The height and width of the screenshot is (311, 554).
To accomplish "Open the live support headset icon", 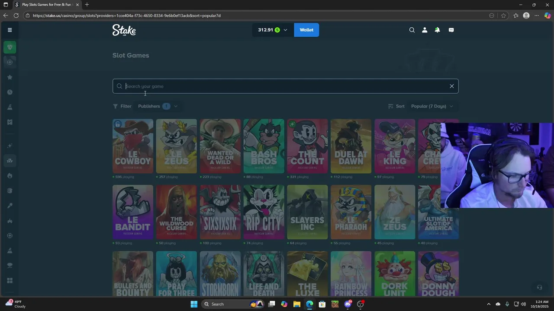I will (x=539, y=287).
